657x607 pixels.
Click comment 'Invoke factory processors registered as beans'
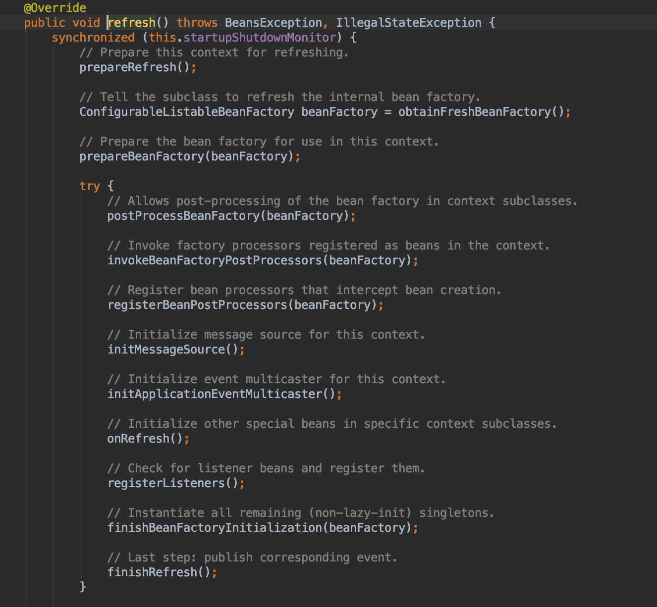(x=328, y=246)
